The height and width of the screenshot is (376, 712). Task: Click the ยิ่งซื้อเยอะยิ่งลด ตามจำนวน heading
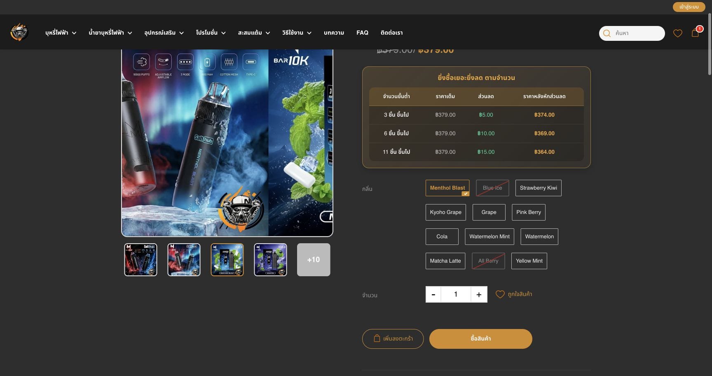[x=476, y=78]
